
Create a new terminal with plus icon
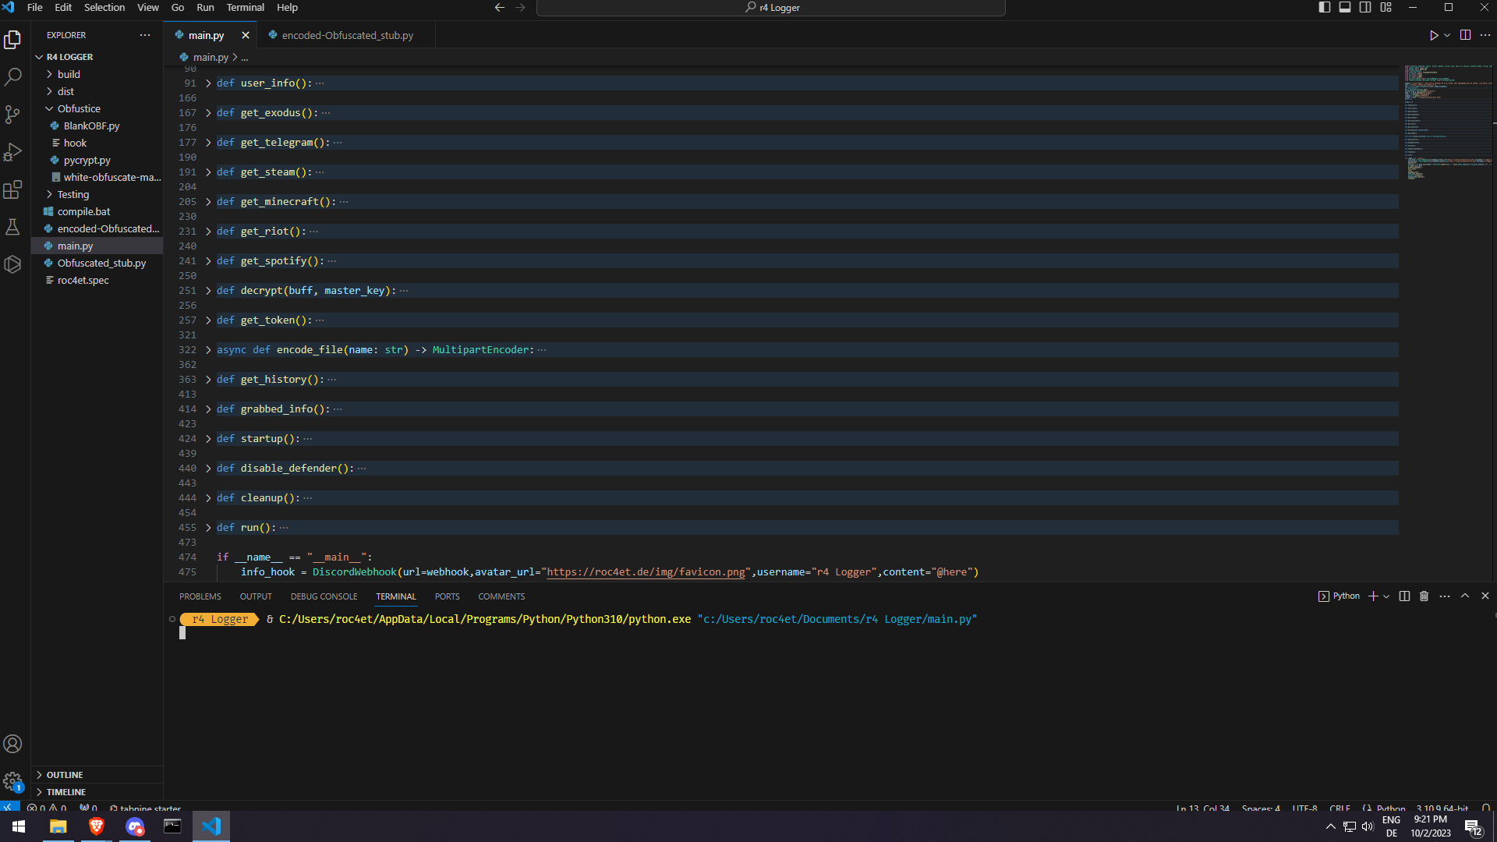pos(1373,596)
